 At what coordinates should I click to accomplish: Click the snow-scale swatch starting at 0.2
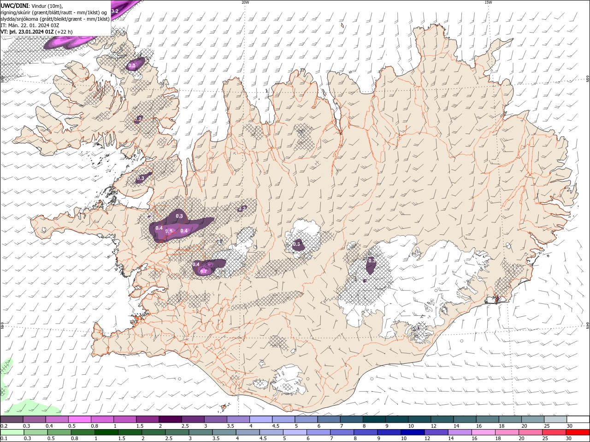click(x=12, y=419)
